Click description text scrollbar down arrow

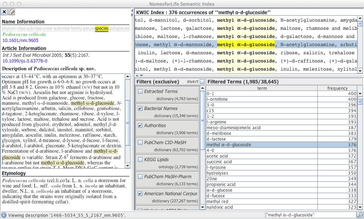[128, 165]
